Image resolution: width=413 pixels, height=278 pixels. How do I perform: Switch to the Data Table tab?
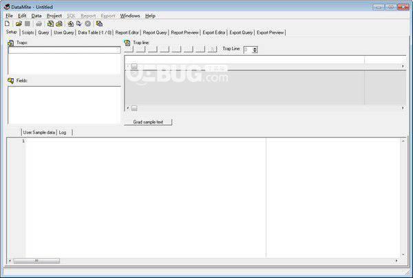point(95,32)
